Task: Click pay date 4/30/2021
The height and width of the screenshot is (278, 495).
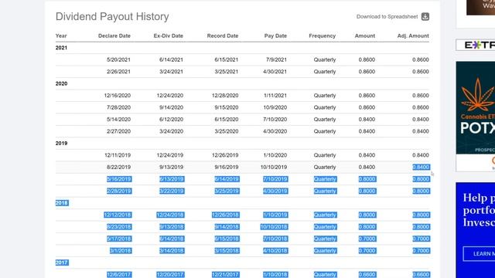Action: coord(275,72)
